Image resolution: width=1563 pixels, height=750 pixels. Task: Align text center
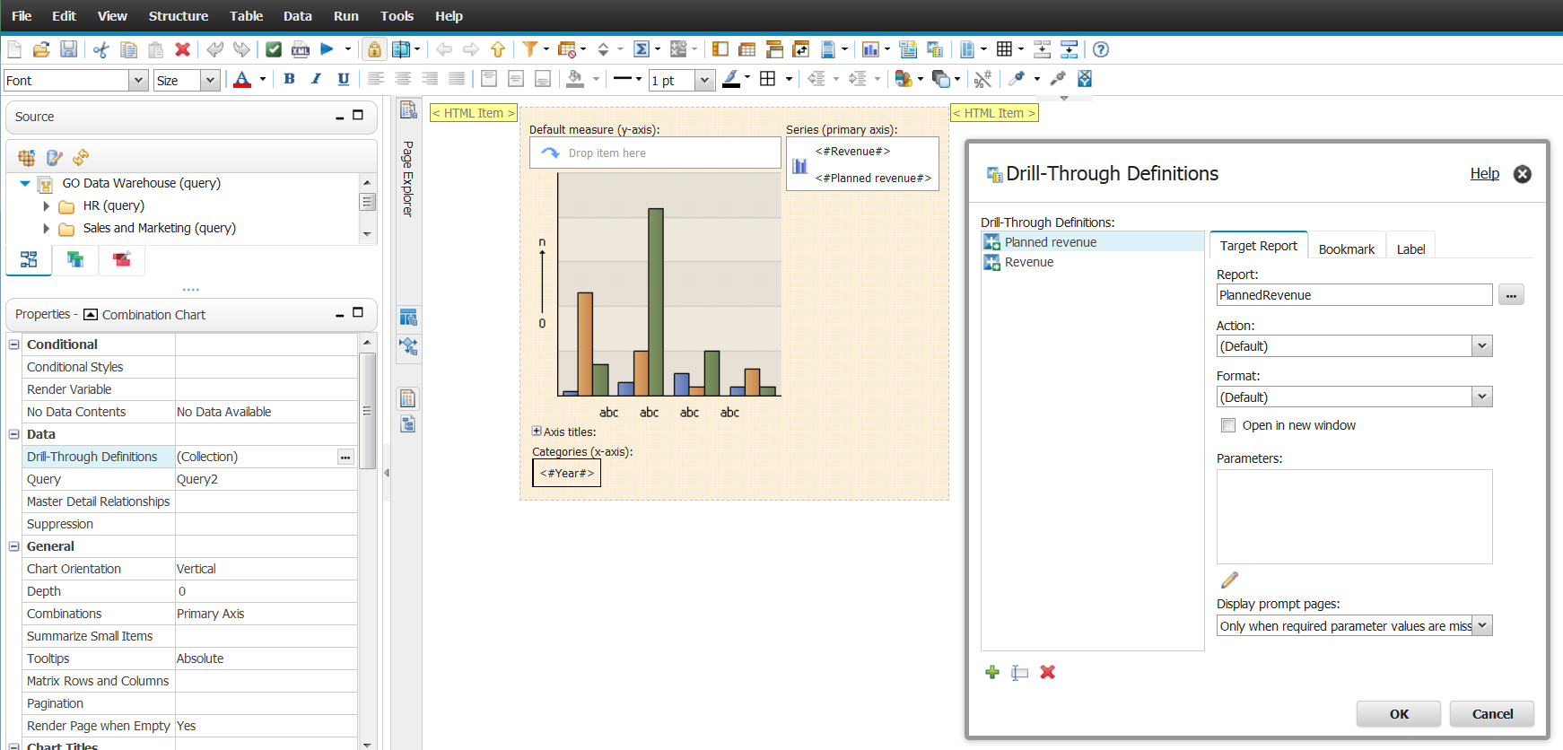point(403,79)
